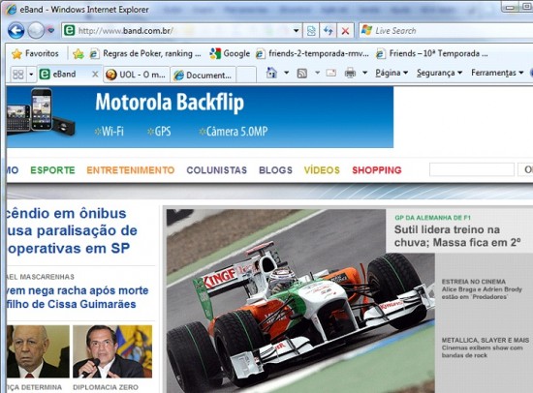Screen dimensions: 533x393
Task: Go to the BLOGS section
Action: (275, 170)
